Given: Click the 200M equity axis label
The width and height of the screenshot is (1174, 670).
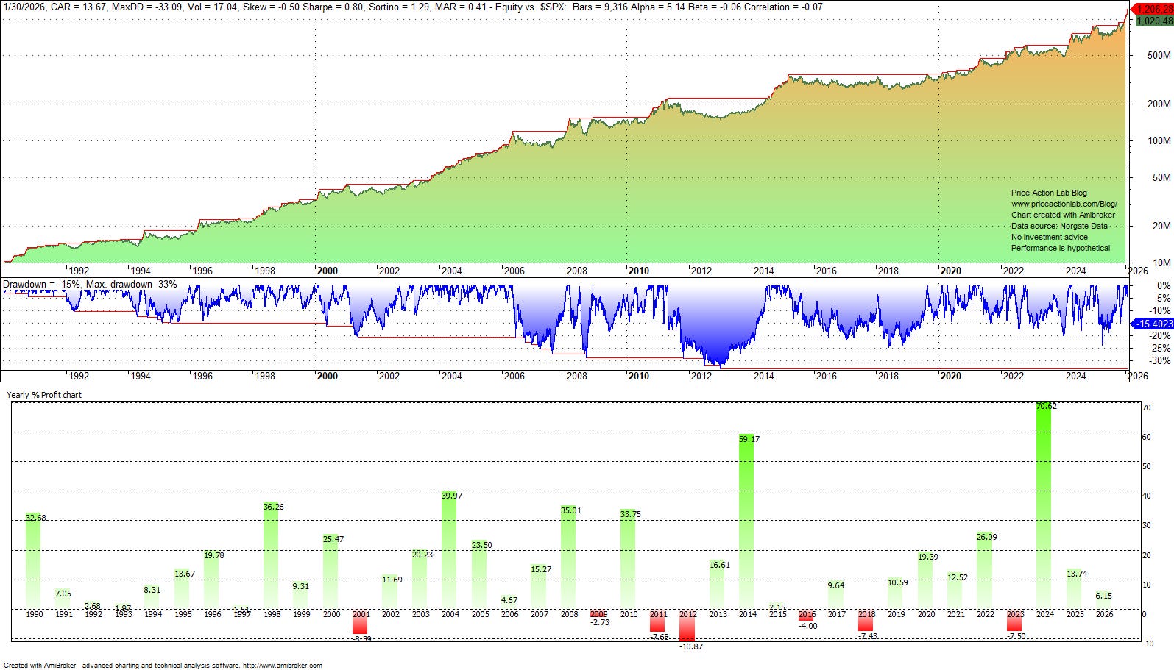Looking at the screenshot, I should pos(1159,104).
